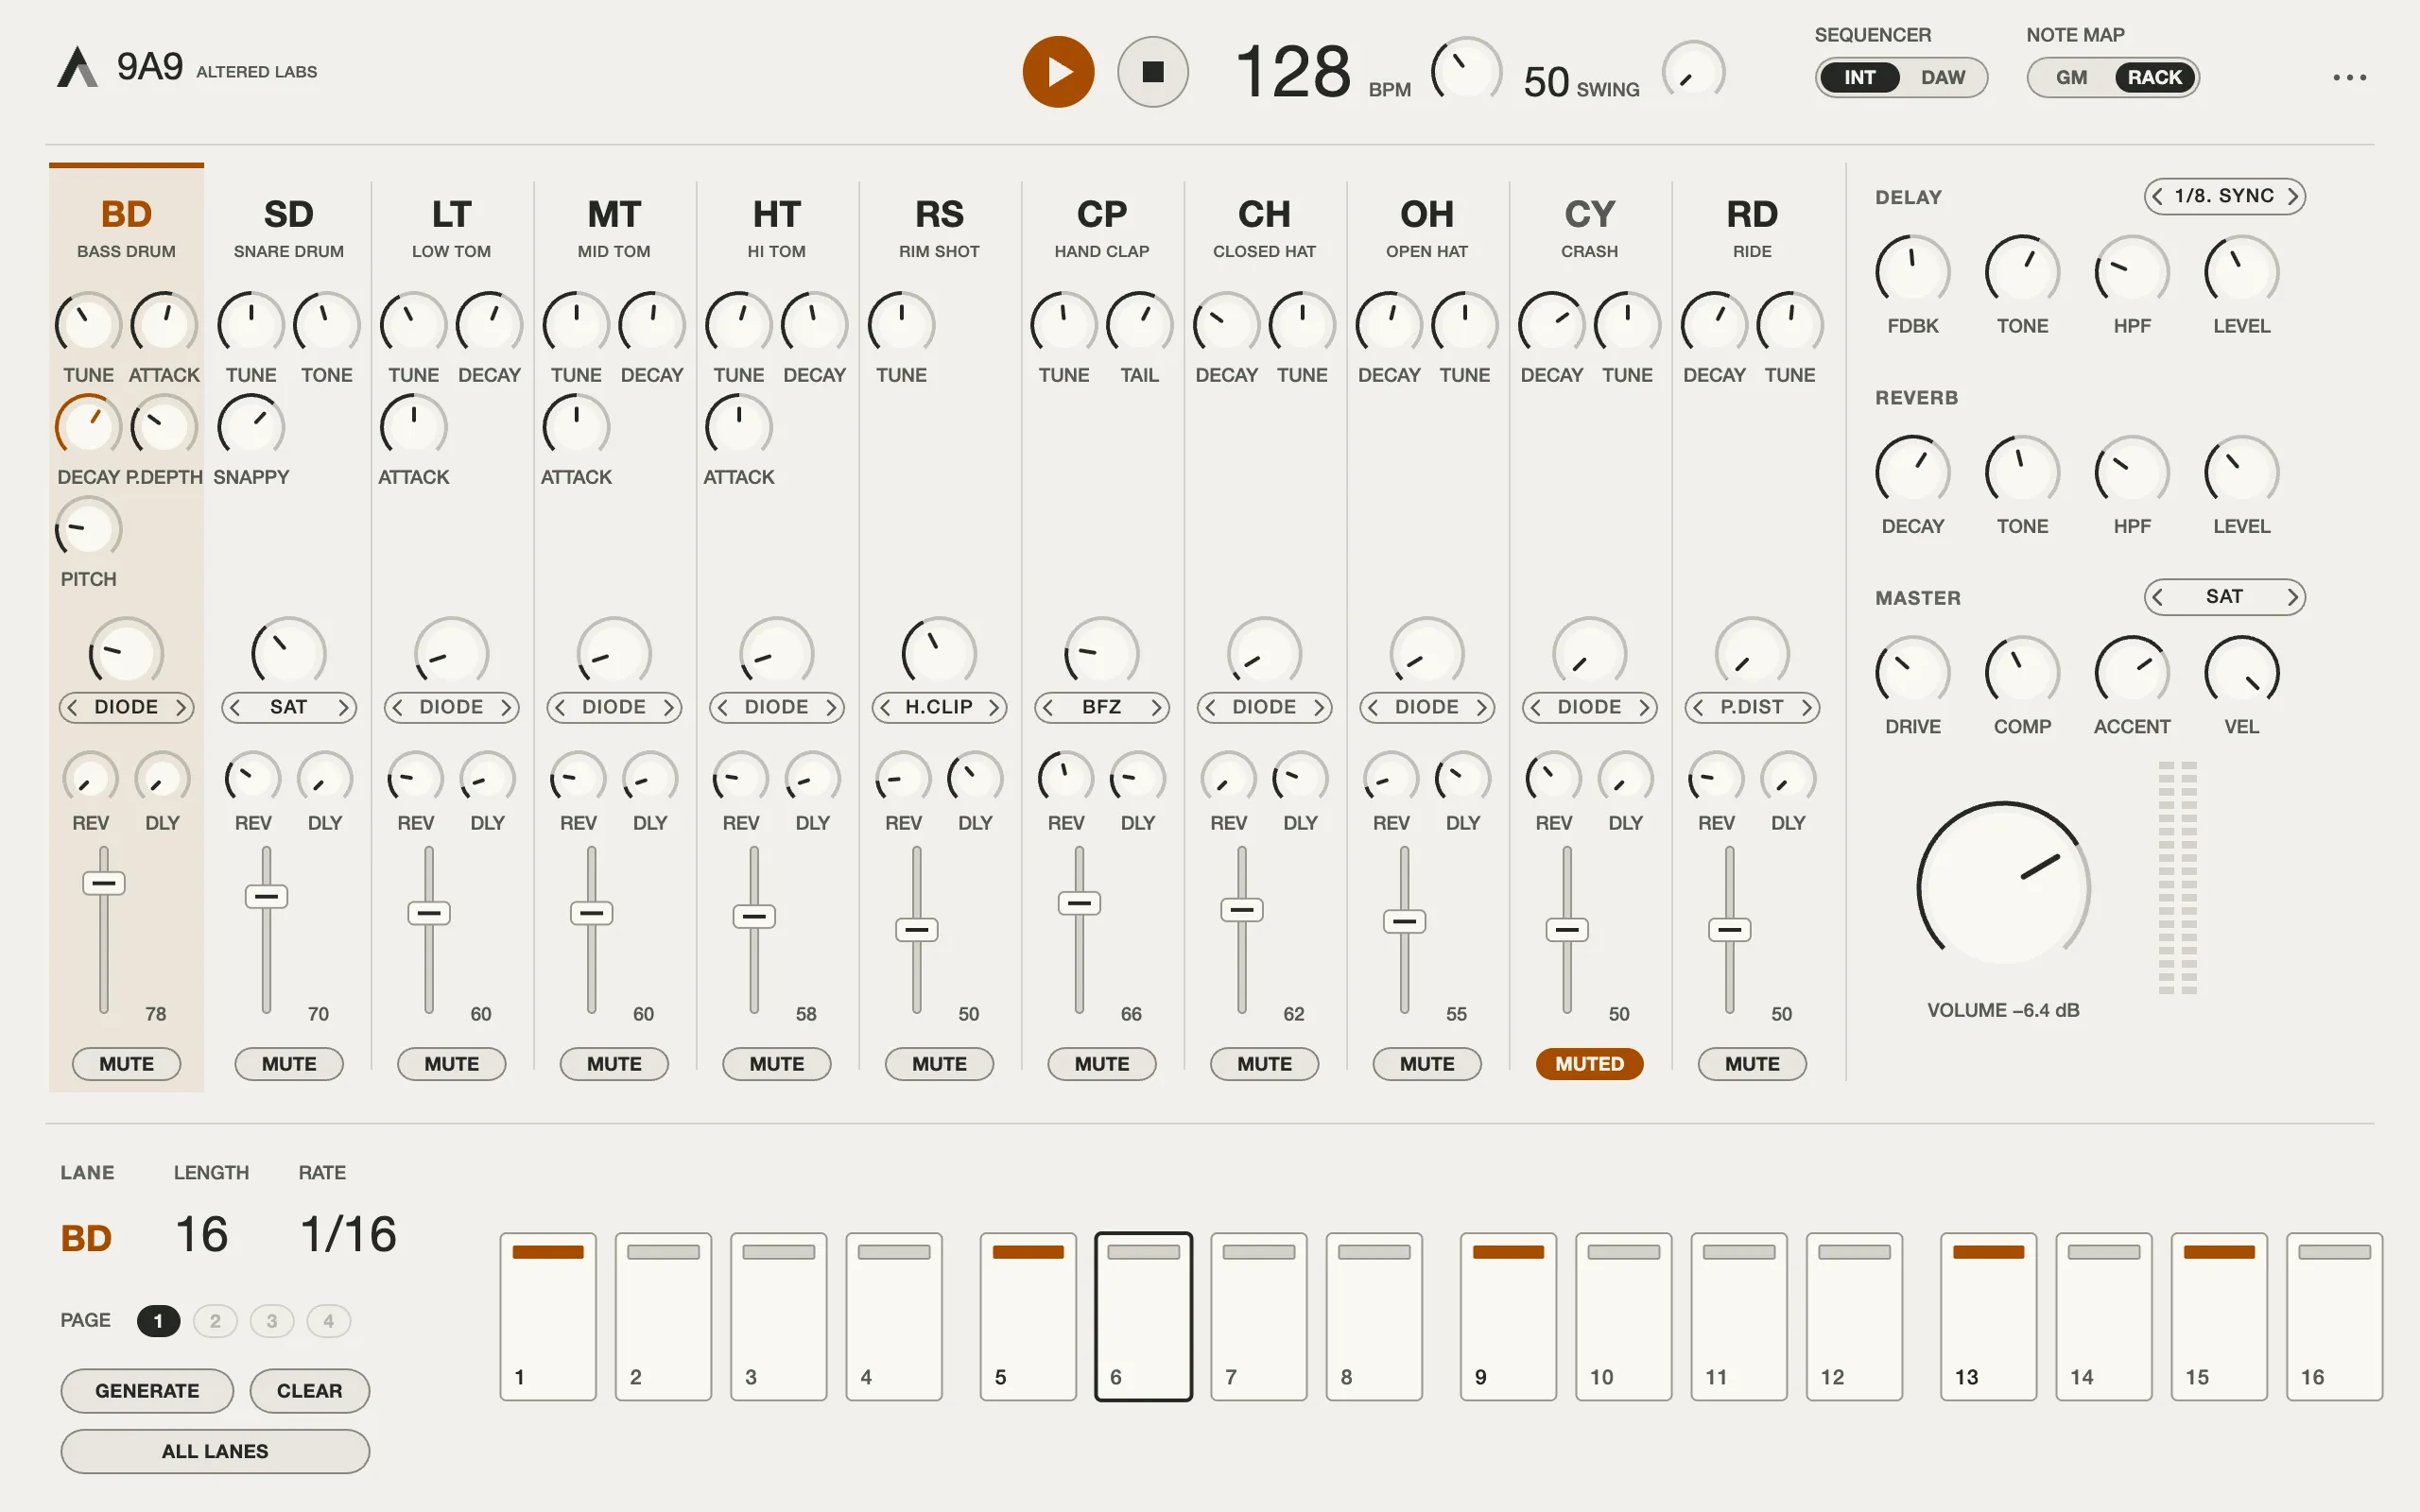
Task: Switch to pattern page 3
Action: click(272, 1320)
